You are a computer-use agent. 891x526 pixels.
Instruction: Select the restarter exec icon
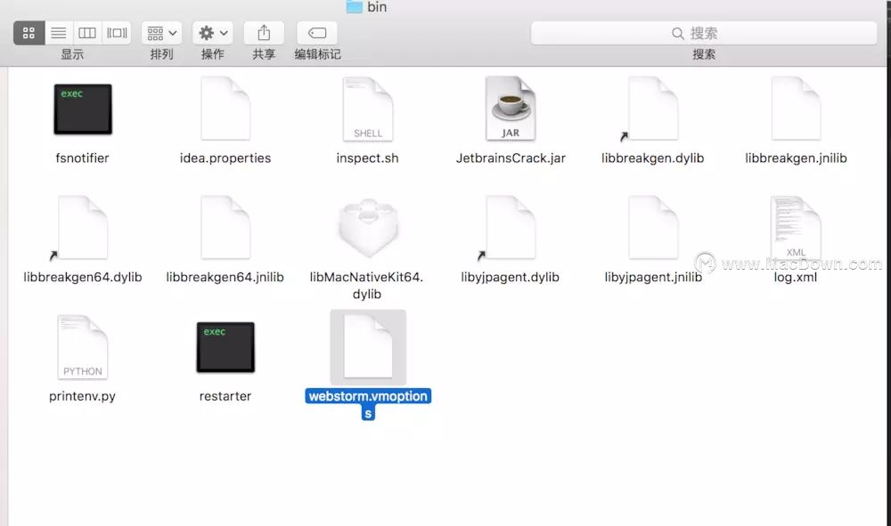[225, 347]
